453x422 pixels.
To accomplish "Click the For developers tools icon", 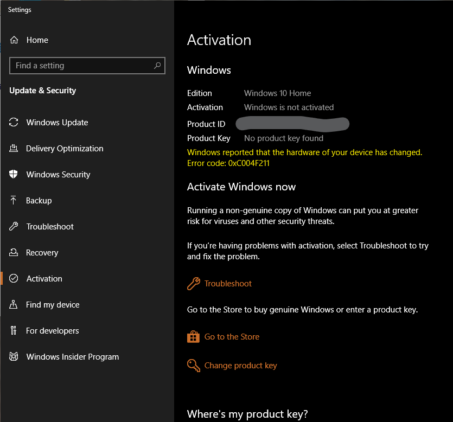I will 13,330.
